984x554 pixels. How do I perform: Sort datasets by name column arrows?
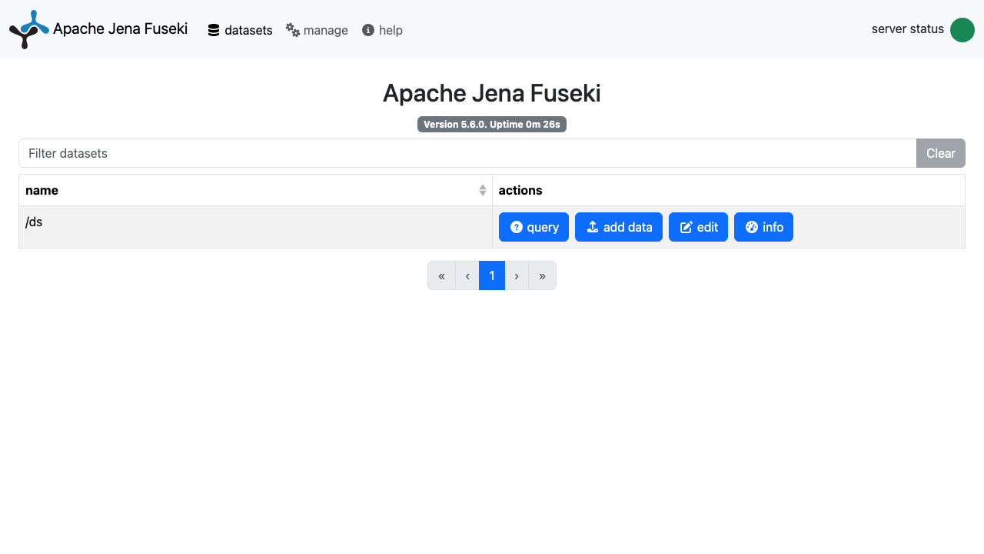pos(483,190)
